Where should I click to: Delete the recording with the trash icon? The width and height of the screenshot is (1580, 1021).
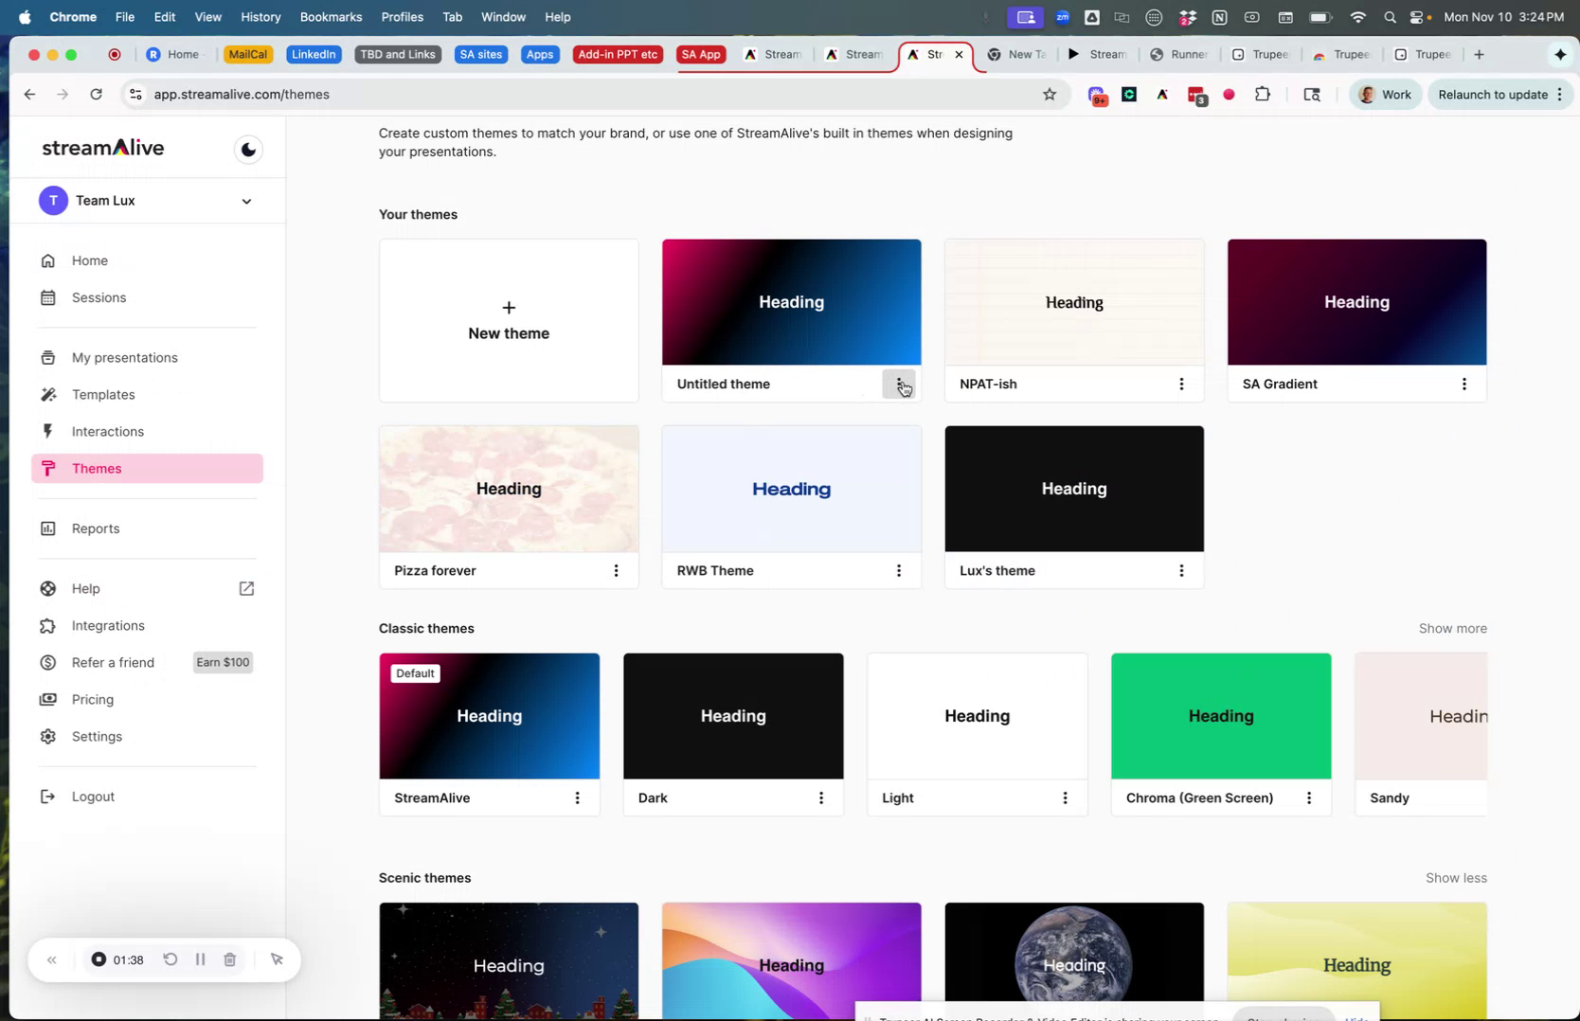point(229,959)
